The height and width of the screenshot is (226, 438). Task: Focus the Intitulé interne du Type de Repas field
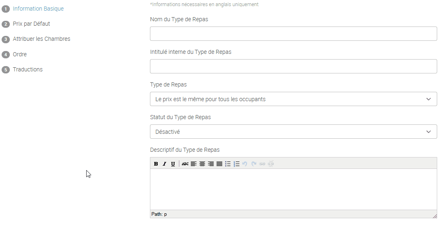coord(293,66)
